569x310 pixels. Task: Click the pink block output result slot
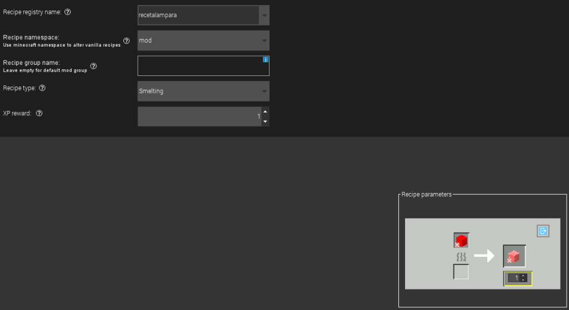tap(514, 256)
